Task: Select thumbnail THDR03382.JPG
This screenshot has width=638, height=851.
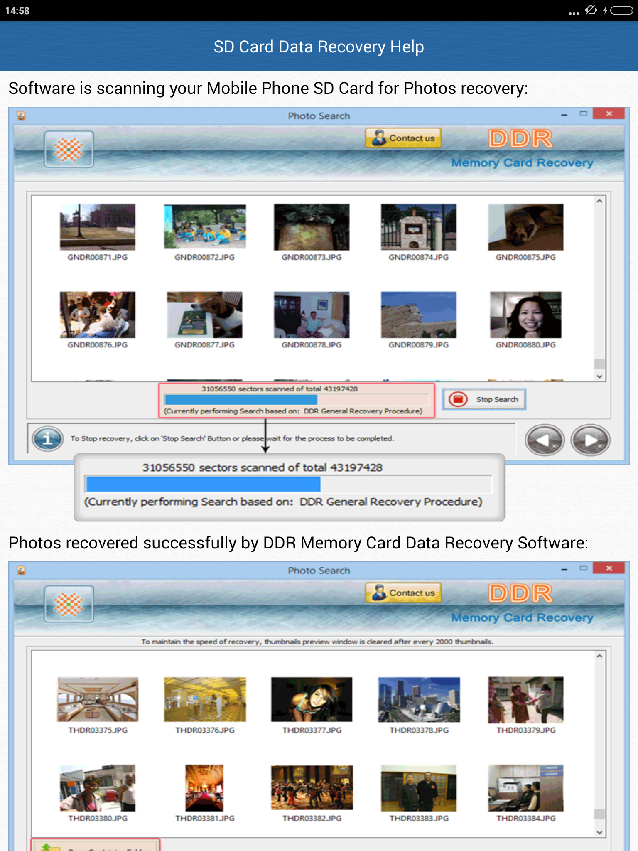Action: [312, 787]
